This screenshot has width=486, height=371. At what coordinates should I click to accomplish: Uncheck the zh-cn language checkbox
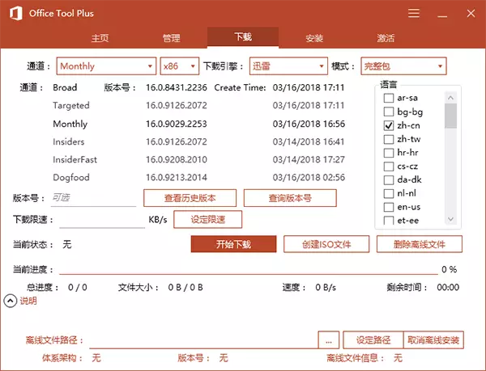[x=390, y=127]
